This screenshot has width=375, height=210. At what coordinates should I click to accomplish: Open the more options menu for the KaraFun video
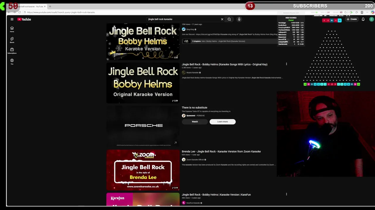click(x=287, y=194)
